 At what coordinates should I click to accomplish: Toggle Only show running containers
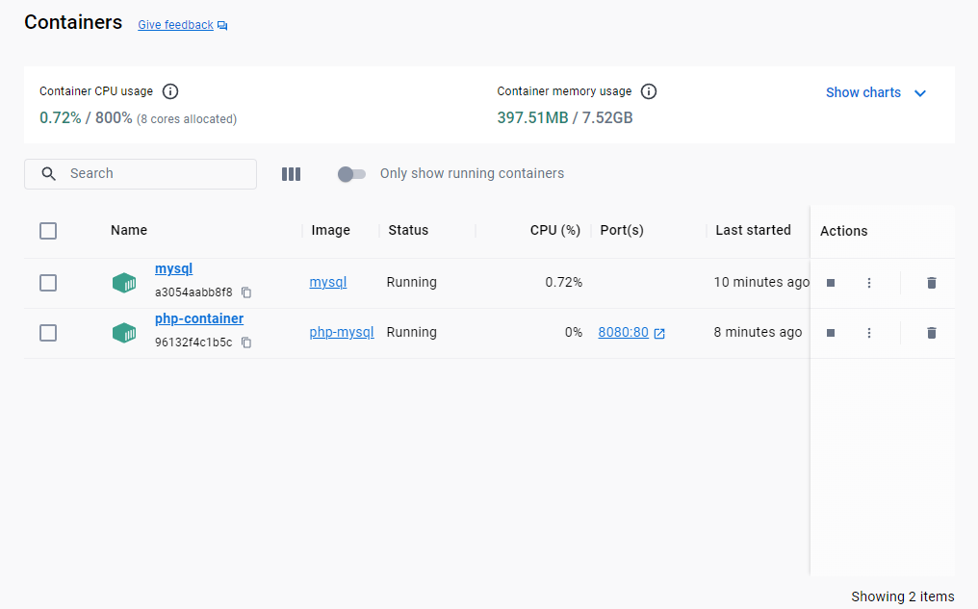[351, 174]
